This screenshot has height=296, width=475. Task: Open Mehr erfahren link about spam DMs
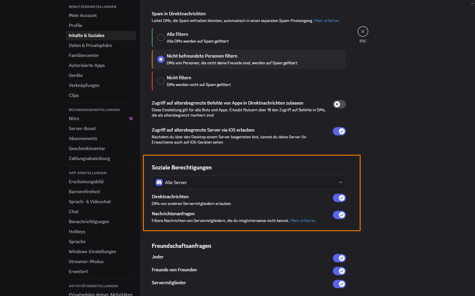tap(326, 21)
